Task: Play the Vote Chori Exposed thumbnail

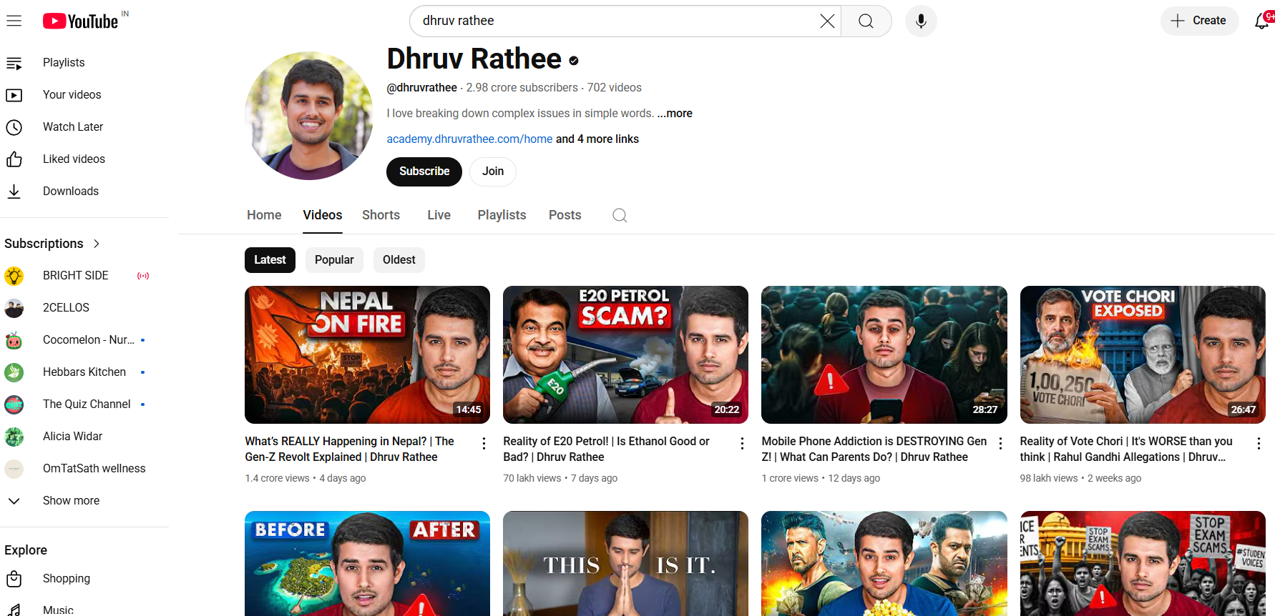Action: [1143, 354]
